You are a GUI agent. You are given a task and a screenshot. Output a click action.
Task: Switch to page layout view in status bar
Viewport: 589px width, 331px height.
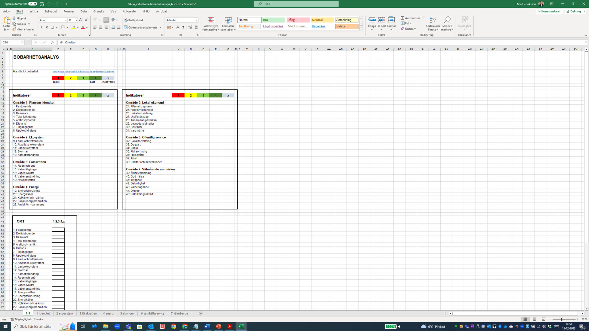[534, 319]
